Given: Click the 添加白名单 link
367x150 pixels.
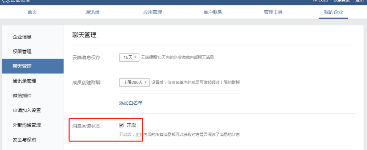Looking at the screenshot, I should (x=131, y=103).
